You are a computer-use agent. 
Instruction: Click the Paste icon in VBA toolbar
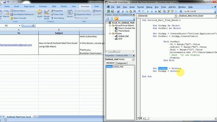tap(131, 11)
